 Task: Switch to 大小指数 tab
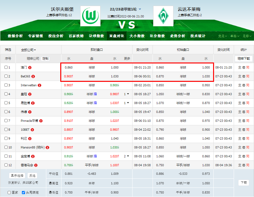pyautogui.click(x=137, y=36)
